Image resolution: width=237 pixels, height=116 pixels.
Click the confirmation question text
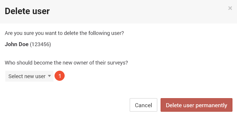click(64, 33)
